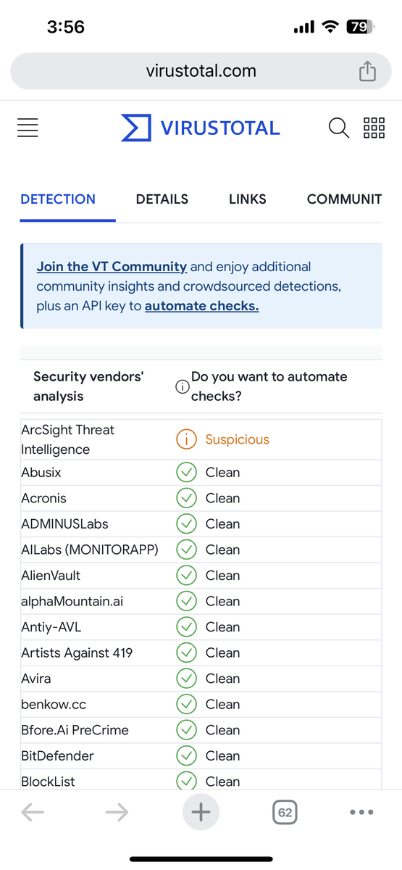Follow the Join the VT Community link

112,267
